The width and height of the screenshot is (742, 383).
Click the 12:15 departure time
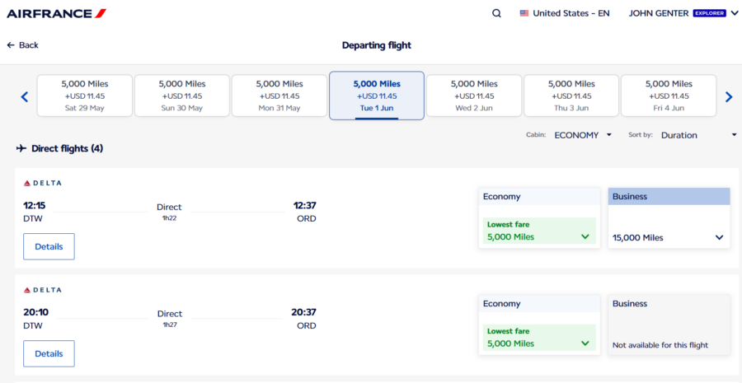tap(34, 206)
